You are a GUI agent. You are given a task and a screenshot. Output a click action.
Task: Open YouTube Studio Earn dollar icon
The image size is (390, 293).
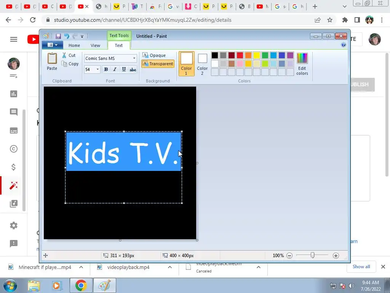pyautogui.click(x=14, y=167)
